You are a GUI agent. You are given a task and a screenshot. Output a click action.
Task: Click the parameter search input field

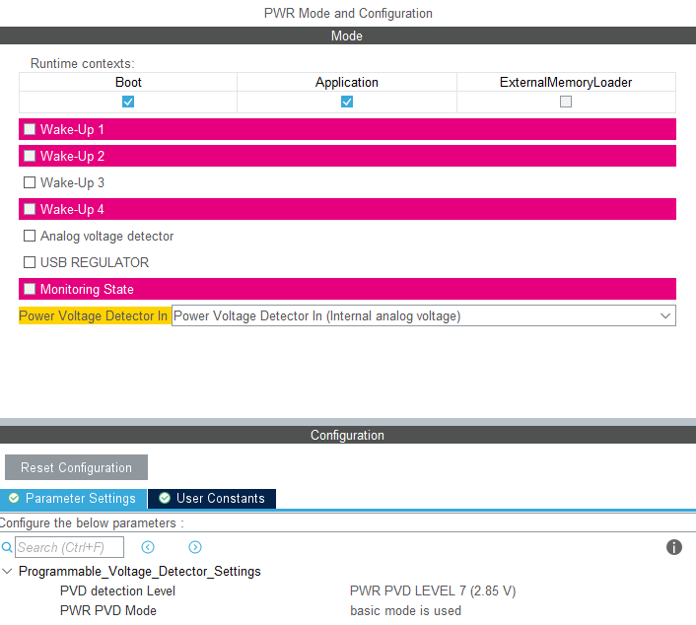[x=69, y=547]
